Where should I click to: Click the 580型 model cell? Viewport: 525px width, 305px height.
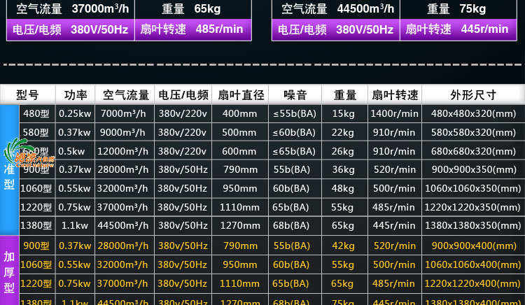36,132
